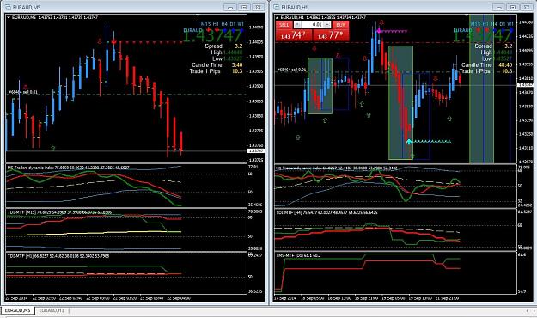This screenshot has height=318, width=537.
Task: Click 'TDI-MTF [H4]' indicator label
Action: coord(326,212)
